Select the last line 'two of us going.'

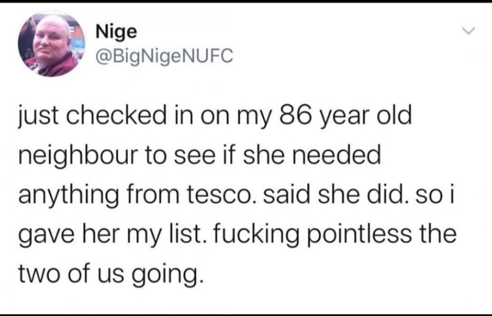(109, 274)
